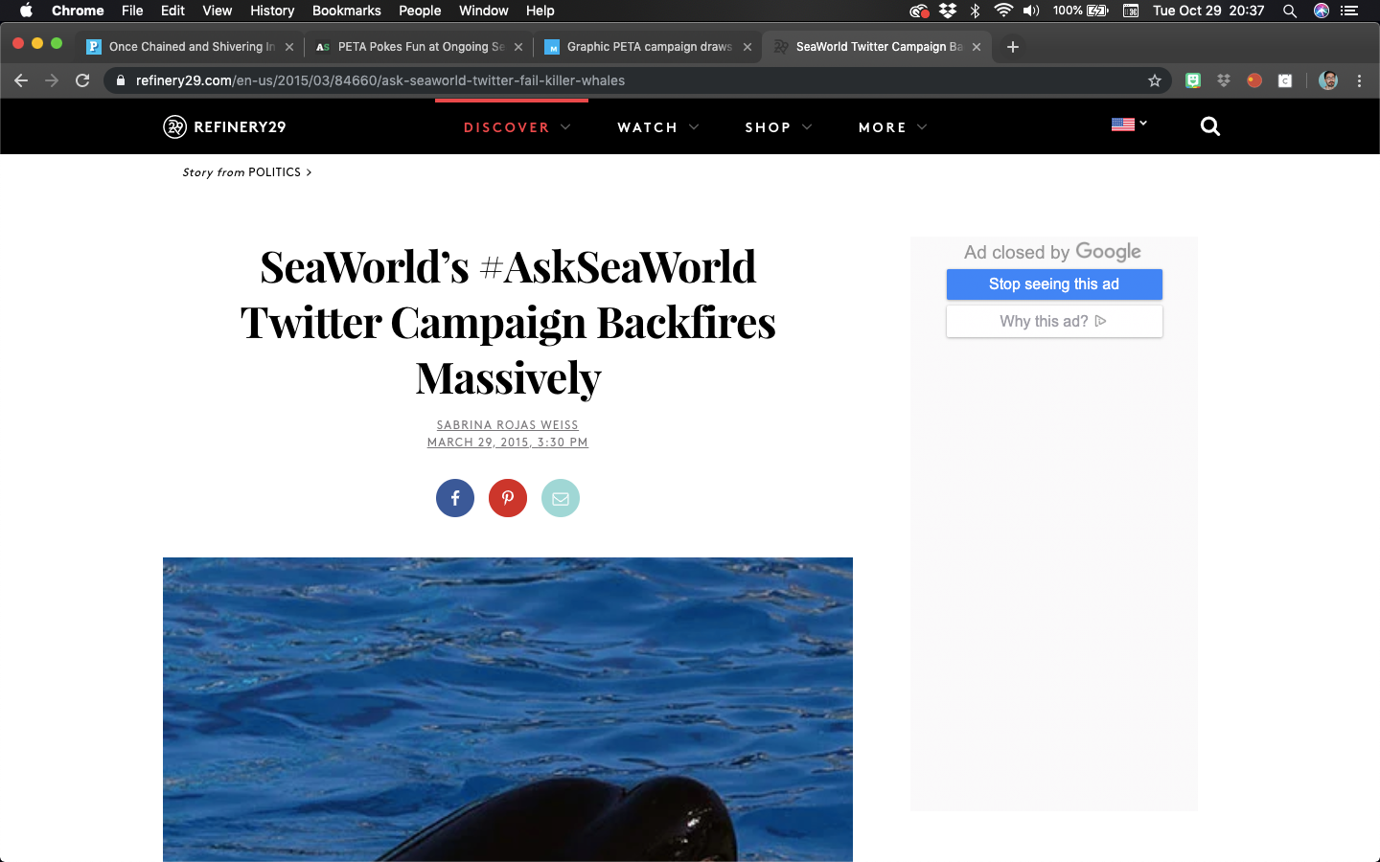Click the killer whale article image
Image resolution: width=1380 pixels, height=862 pixels.
508,710
